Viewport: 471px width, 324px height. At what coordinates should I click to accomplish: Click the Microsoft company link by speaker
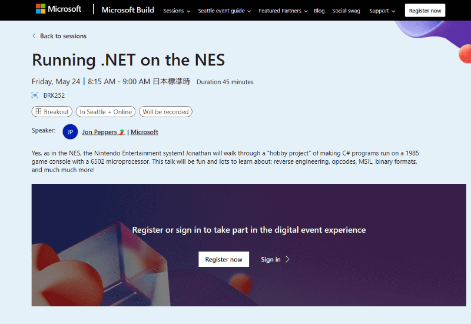coord(144,132)
